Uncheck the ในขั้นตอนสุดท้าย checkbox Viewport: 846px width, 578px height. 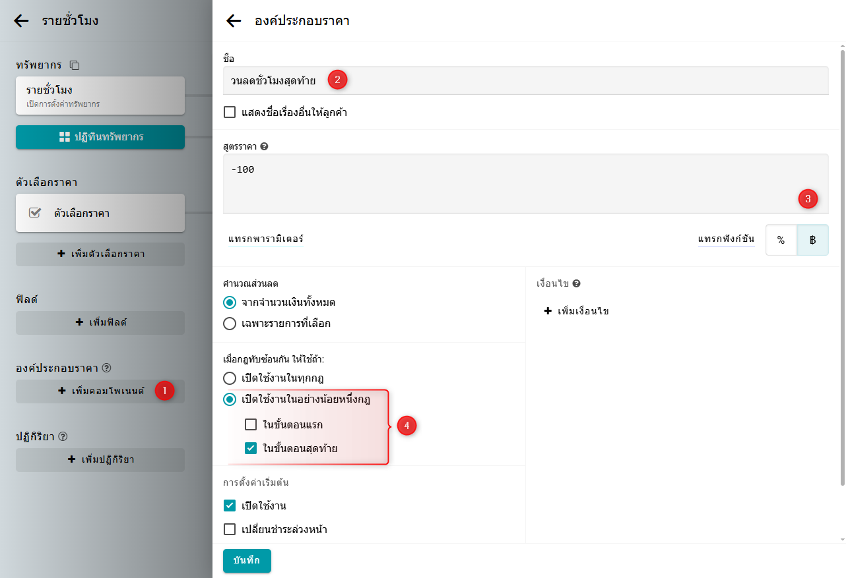click(x=251, y=449)
